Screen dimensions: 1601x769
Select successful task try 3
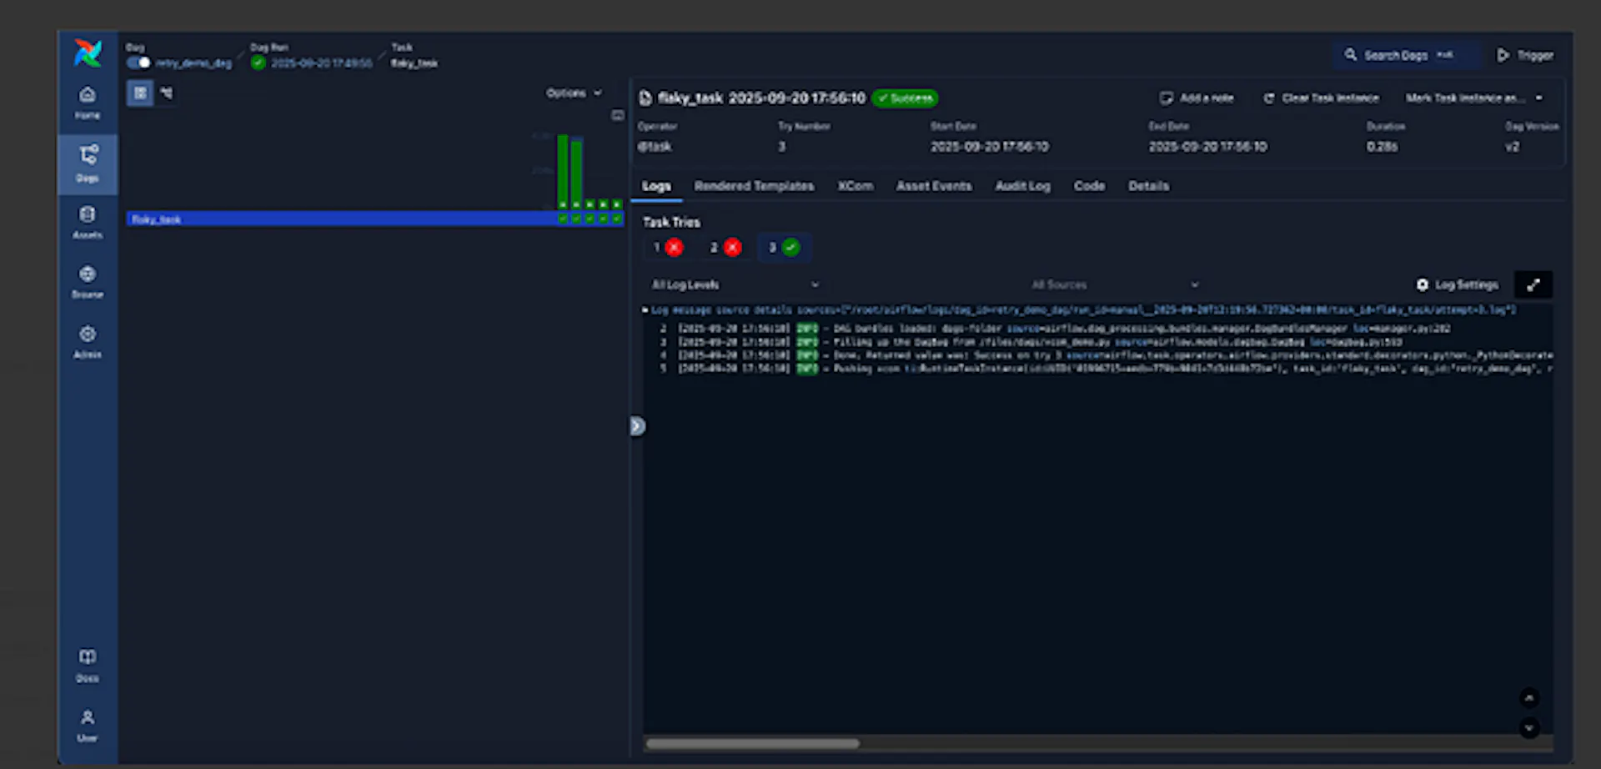click(x=784, y=247)
